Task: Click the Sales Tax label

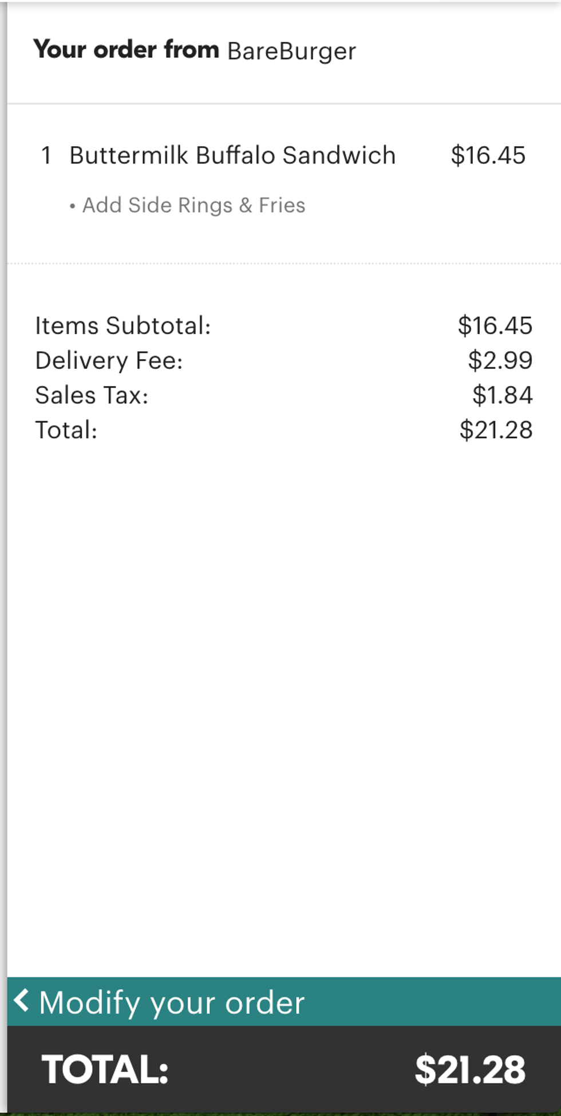Action: click(x=92, y=395)
